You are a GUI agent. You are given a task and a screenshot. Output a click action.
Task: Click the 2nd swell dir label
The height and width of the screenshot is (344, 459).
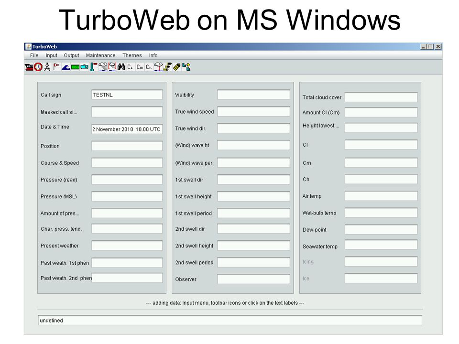click(190, 229)
